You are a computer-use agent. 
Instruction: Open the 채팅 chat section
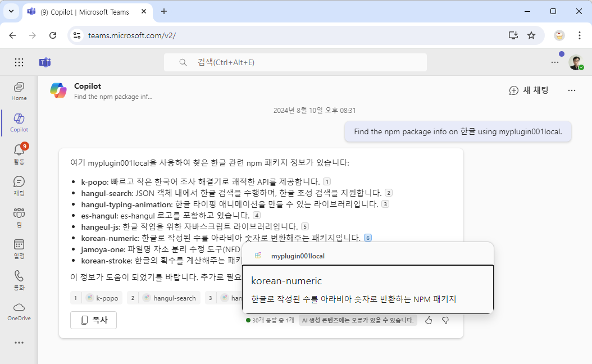pyautogui.click(x=19, y=186)
